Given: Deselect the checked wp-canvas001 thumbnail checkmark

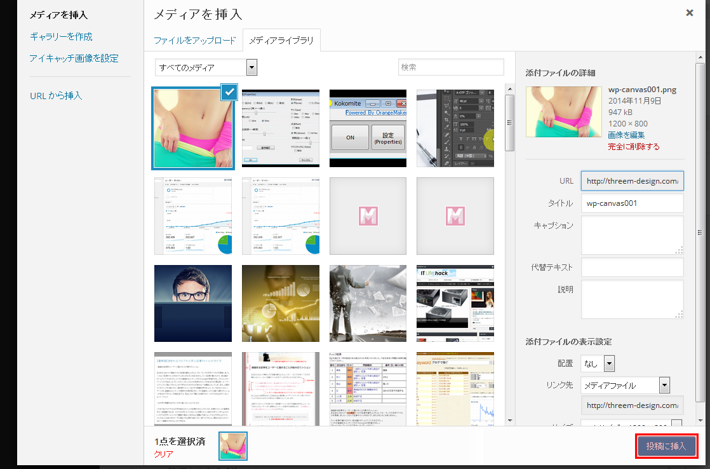Looking at the screenshot, I should (x=229, y=92).
